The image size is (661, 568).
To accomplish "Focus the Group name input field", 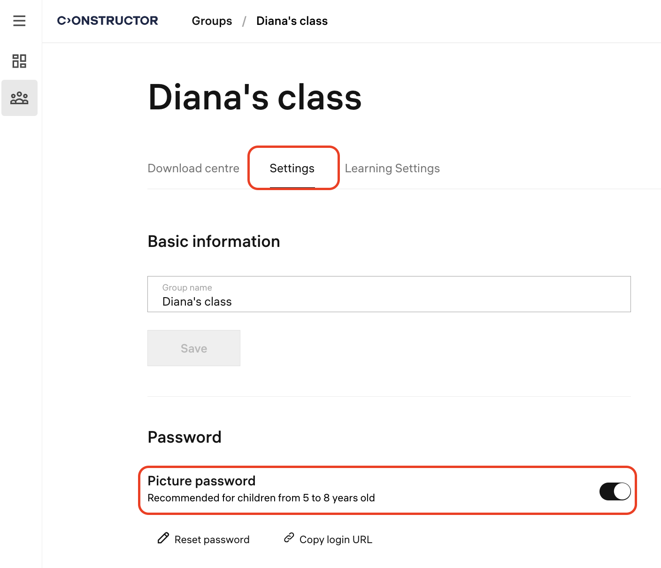I will (x=389, y=294).
